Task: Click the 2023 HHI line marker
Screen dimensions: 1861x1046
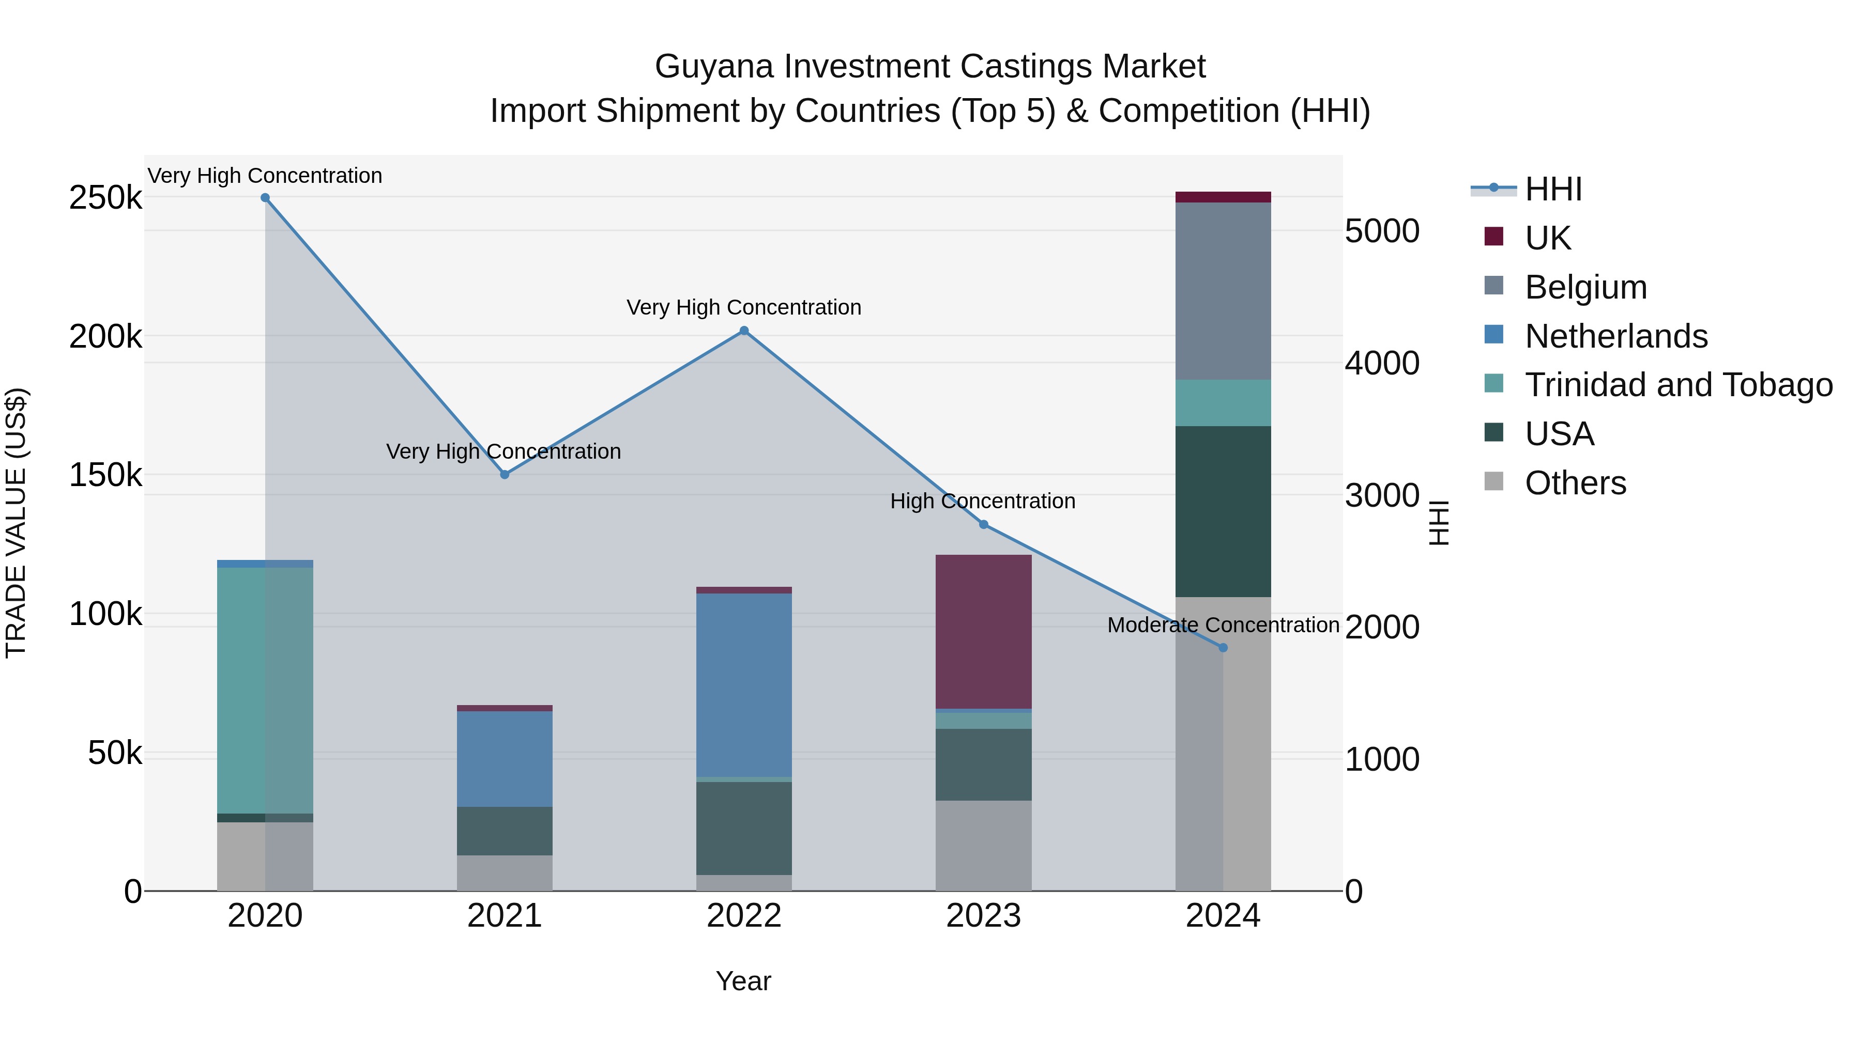Action: click(x=983, y=525)
